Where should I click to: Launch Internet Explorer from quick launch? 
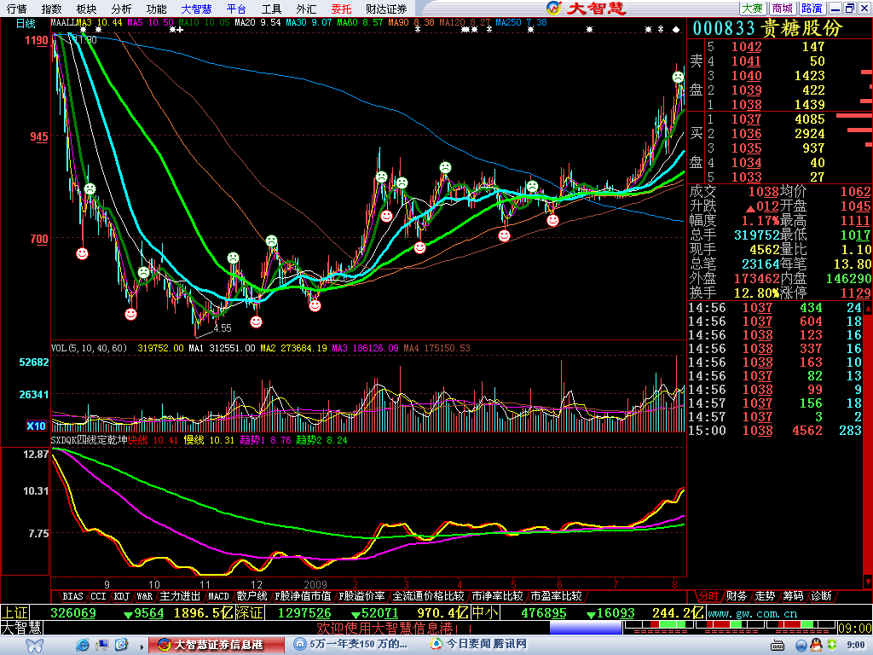[x=83, y=645]
